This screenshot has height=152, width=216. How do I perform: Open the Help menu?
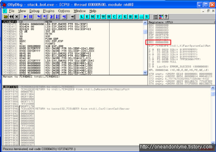[x=93, y=11]
